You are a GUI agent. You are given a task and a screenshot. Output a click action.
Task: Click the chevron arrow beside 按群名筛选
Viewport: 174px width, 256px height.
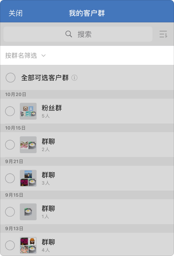coord(43,56)
